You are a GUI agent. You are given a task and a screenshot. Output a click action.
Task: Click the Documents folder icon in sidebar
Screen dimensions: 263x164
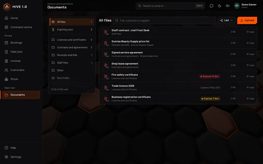6,95
